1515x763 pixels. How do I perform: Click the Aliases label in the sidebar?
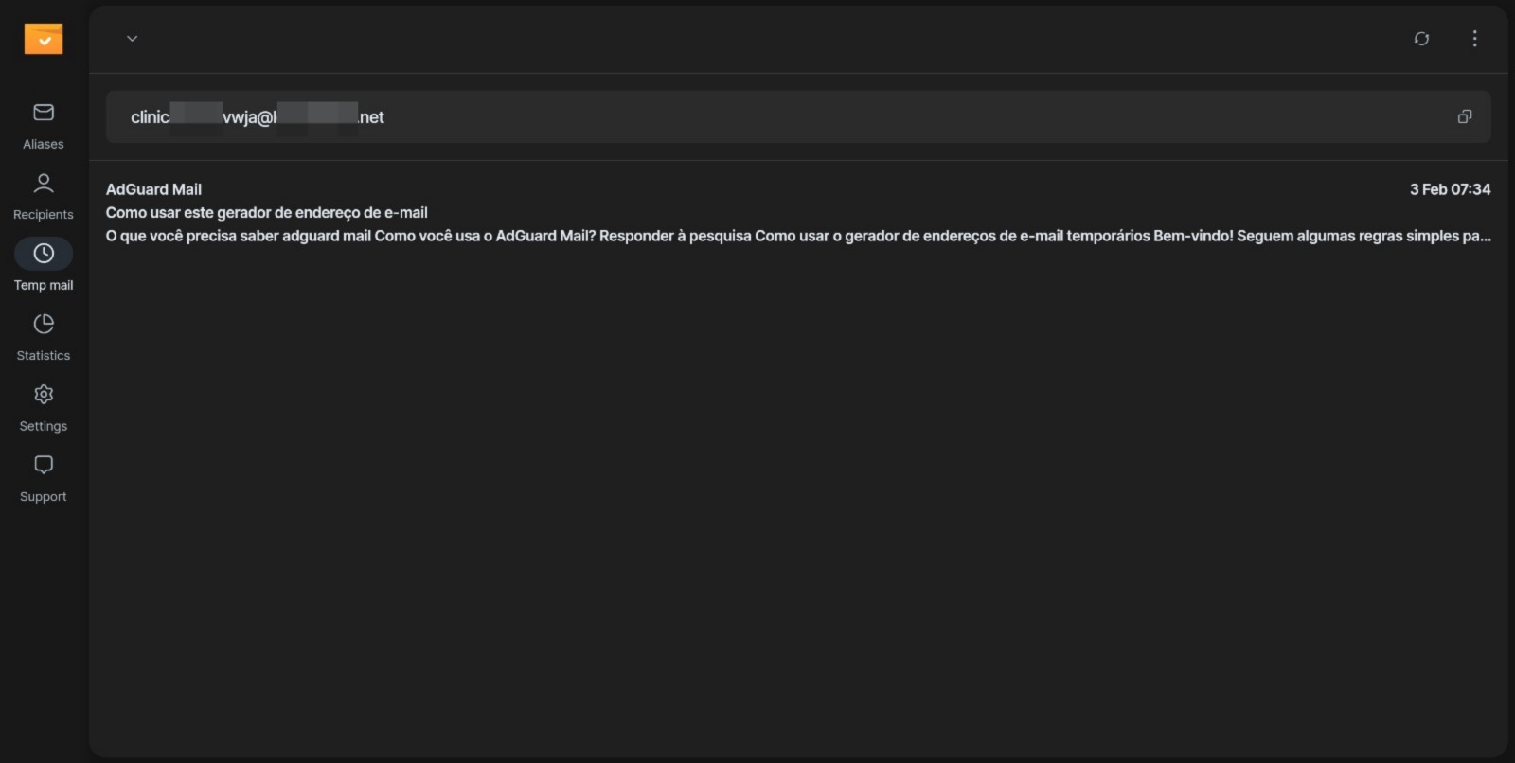click(44, 144)
